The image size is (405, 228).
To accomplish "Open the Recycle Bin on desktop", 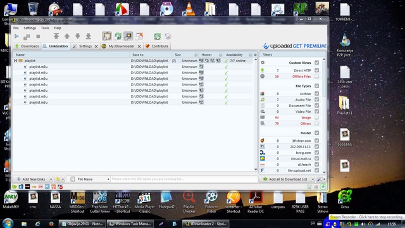I will (34, 8).
